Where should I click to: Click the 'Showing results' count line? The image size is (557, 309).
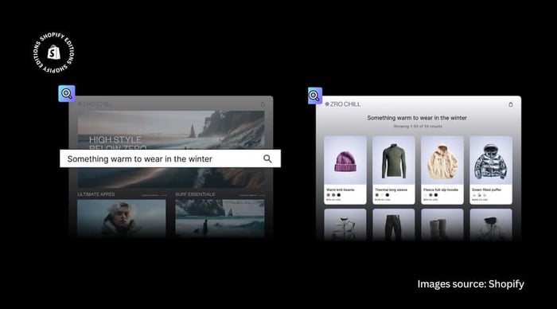(x=418, y=127)
